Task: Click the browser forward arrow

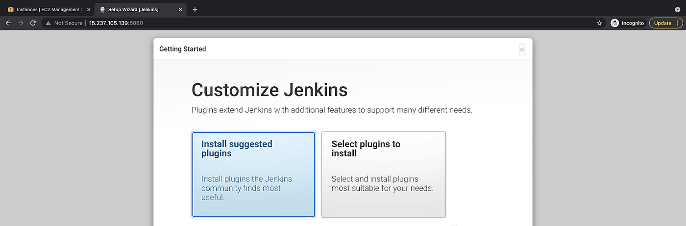Action: click(x=21, y=23)
